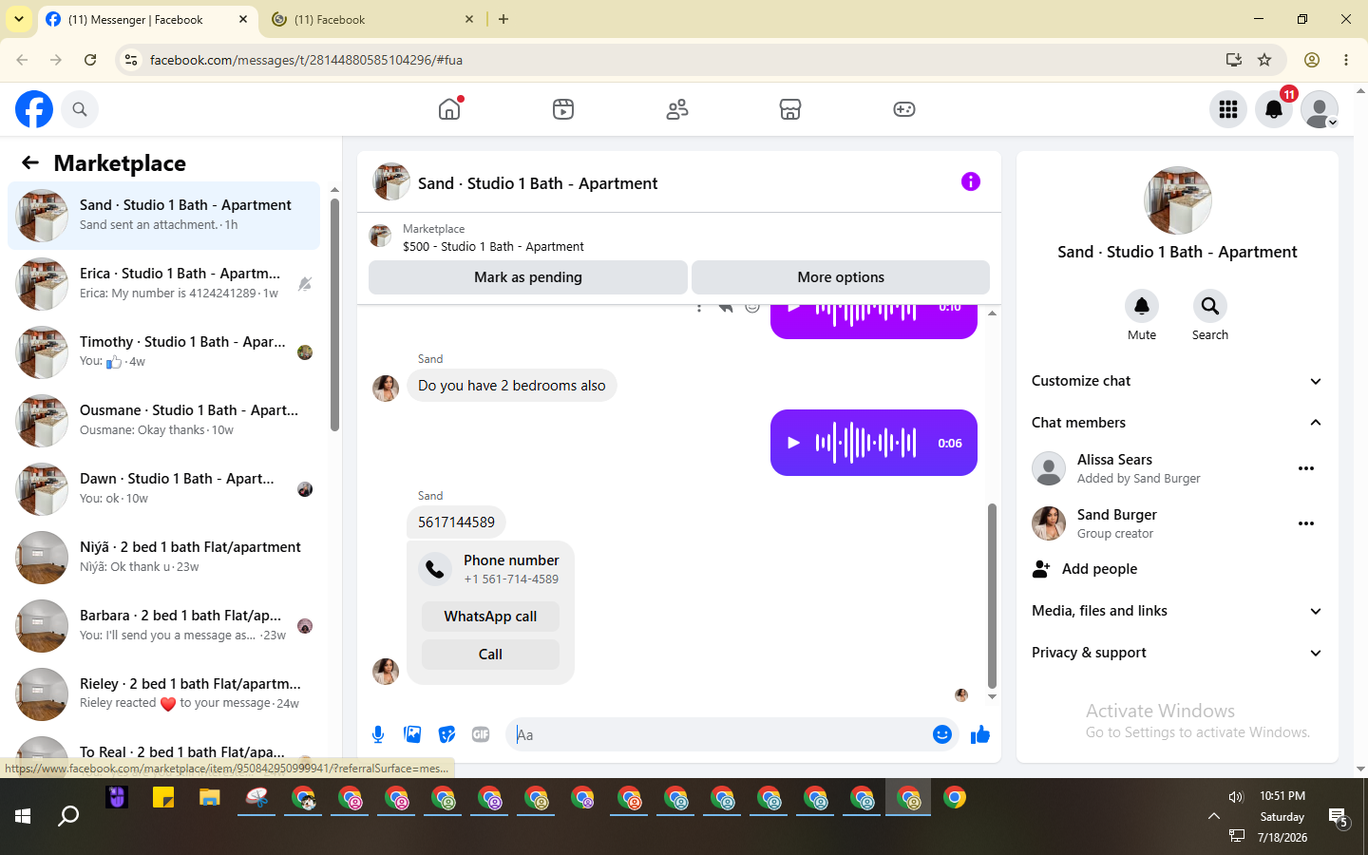Click the back arrow beside Marketplace

[x=30, y=162]
